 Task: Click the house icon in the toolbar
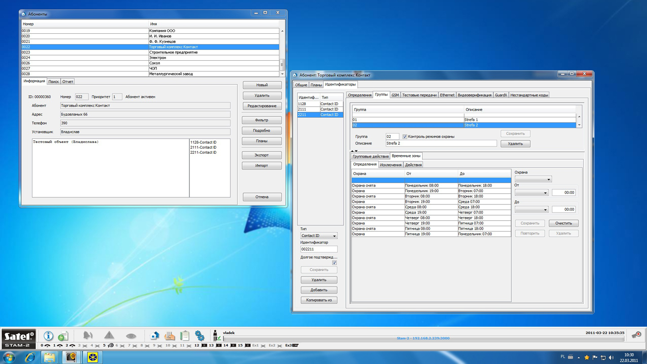point(155,336)
